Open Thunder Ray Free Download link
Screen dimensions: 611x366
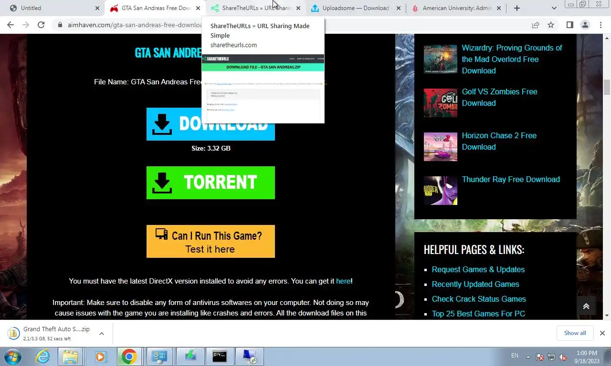click(x=511, y=179)
